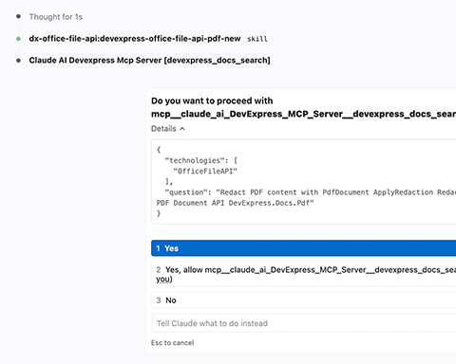Click the mcp__claude_ai_DevExpress_MCP_Server tool name
The height and width of the screenshot is (364, 456).
(303, 114)
